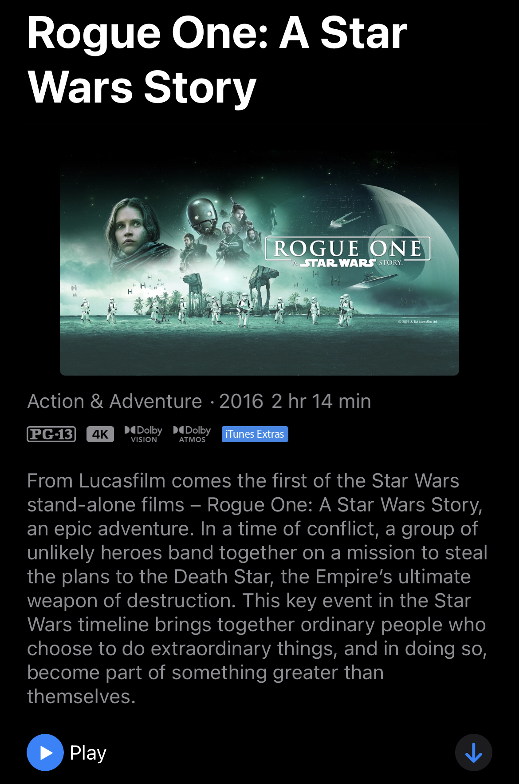Tap the Dolby Vision badge
This screenshot has height=784, width=519.
pos(143,434)
